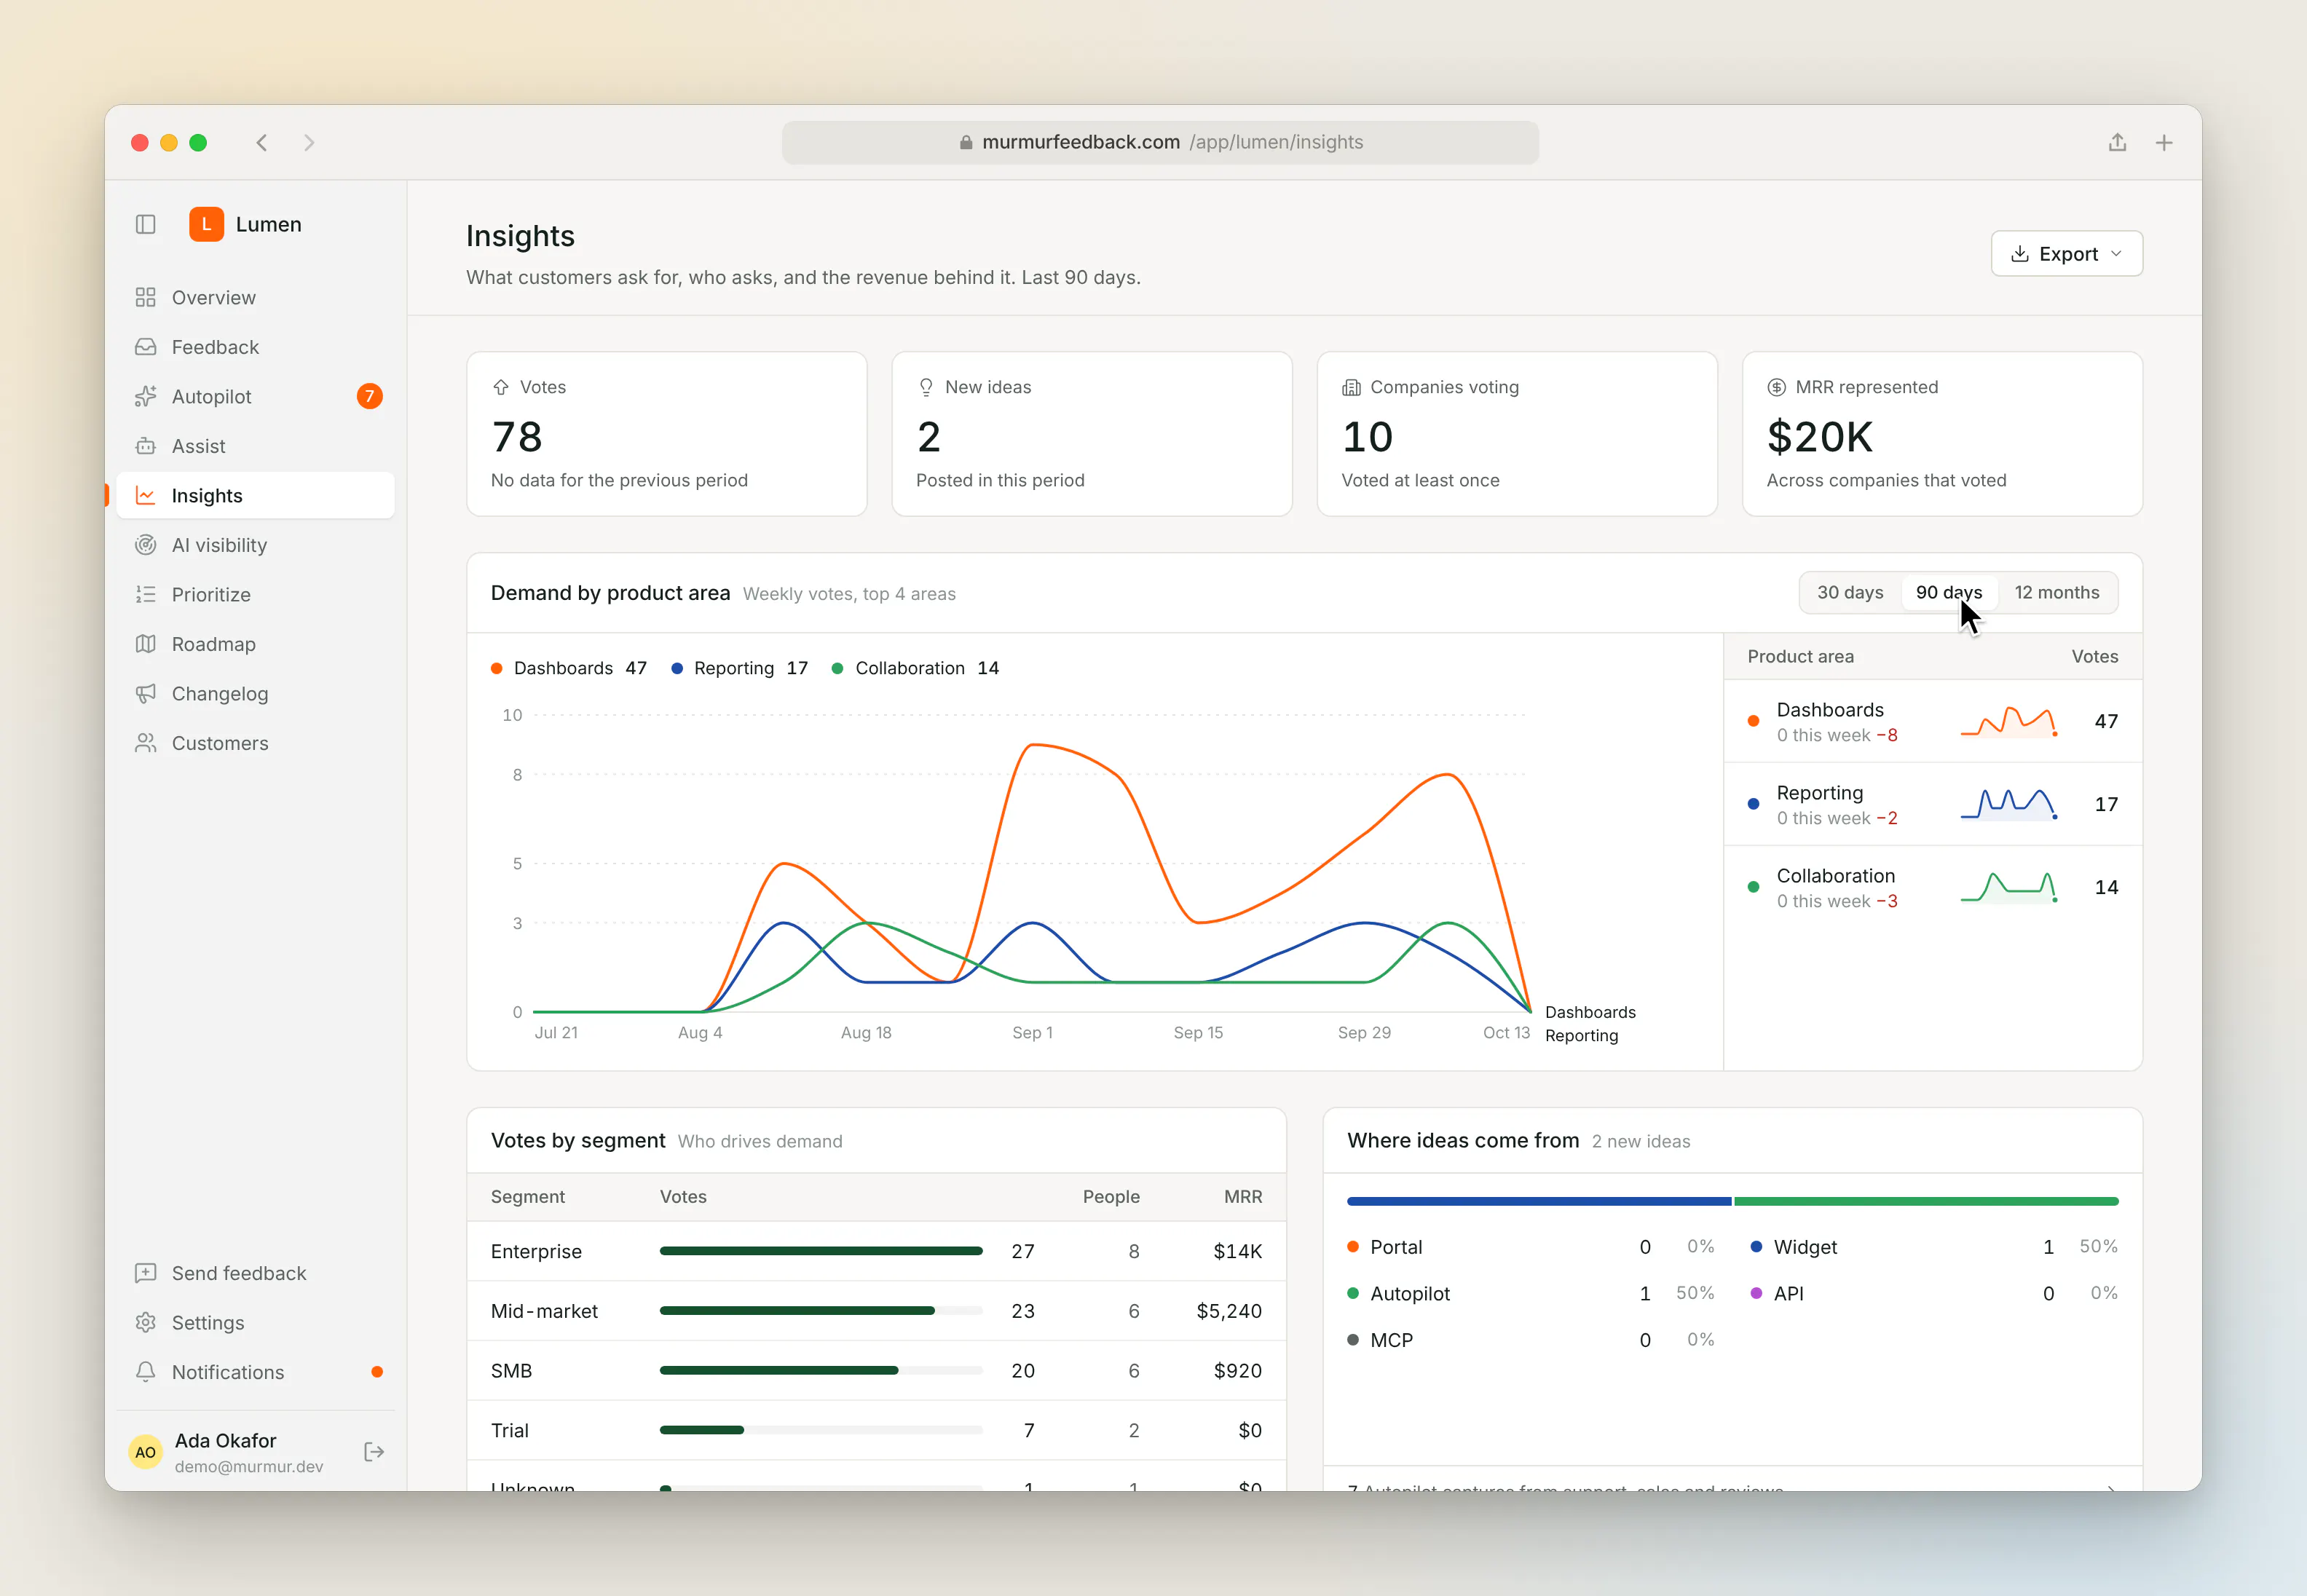This screenshot has width=2307, height=1596.
Task: Open Feedback inbox icon in sidebar
Action: (146, 347)
